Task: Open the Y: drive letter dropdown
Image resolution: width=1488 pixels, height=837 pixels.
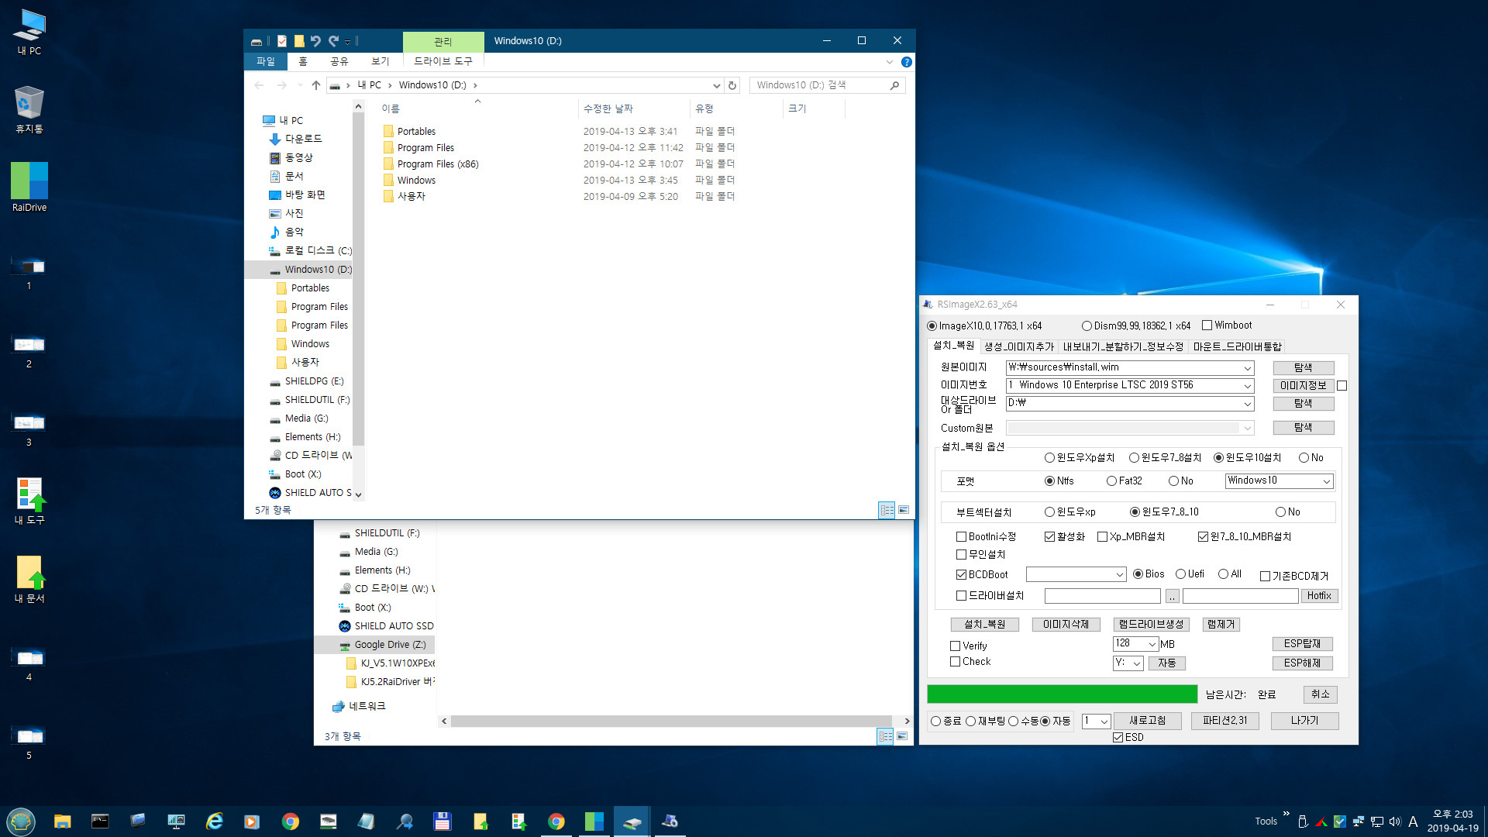Action: [1136, 664]
